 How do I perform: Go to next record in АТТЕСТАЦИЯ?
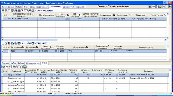coord(27,43)
